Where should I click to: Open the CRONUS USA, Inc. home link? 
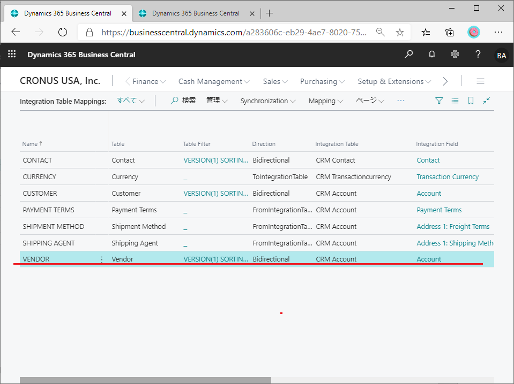(60, 81)
